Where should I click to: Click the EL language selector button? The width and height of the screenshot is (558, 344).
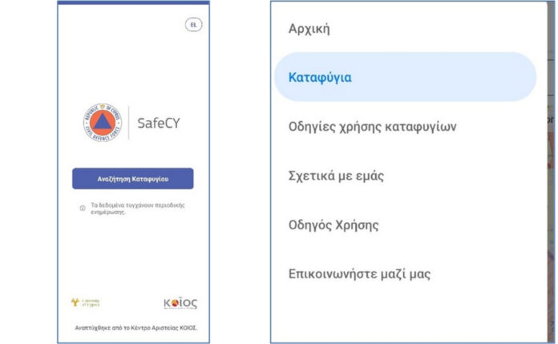pyautogui.click(x=193, y=25)
